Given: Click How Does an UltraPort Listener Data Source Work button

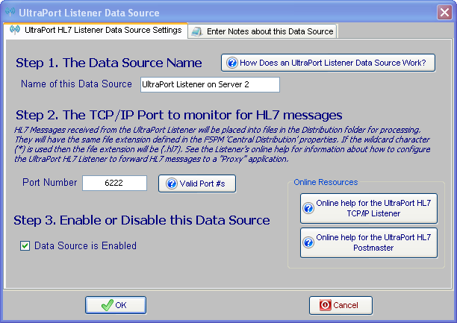Looking at the screenshot, I should click(x=328, y=63).
